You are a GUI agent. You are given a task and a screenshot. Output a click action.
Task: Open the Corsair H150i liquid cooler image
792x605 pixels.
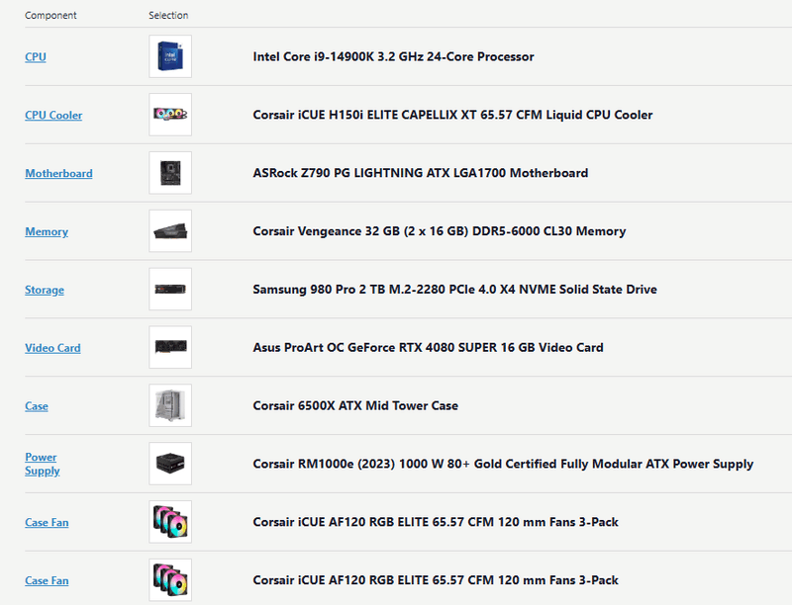point(169,115)
